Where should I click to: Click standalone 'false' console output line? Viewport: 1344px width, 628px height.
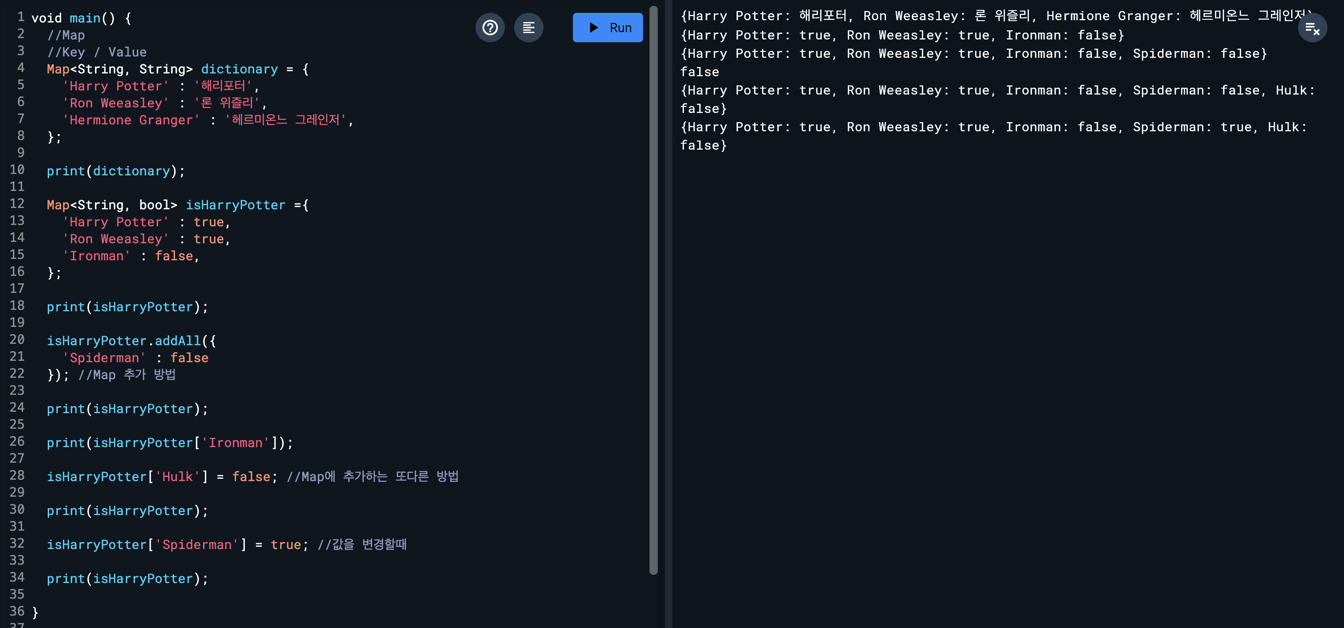click(x=700, y=72)
